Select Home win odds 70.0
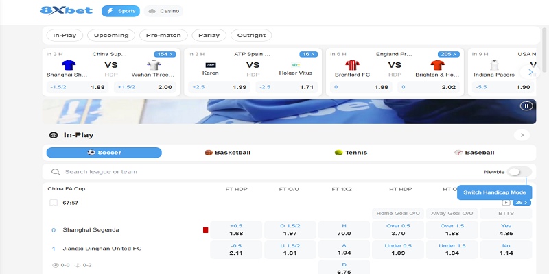Image resolution: width=549 pixels, height=274 pixels. [x=344, y=229]
